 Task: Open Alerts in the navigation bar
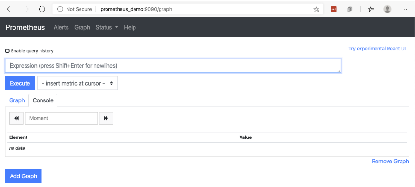61,27
